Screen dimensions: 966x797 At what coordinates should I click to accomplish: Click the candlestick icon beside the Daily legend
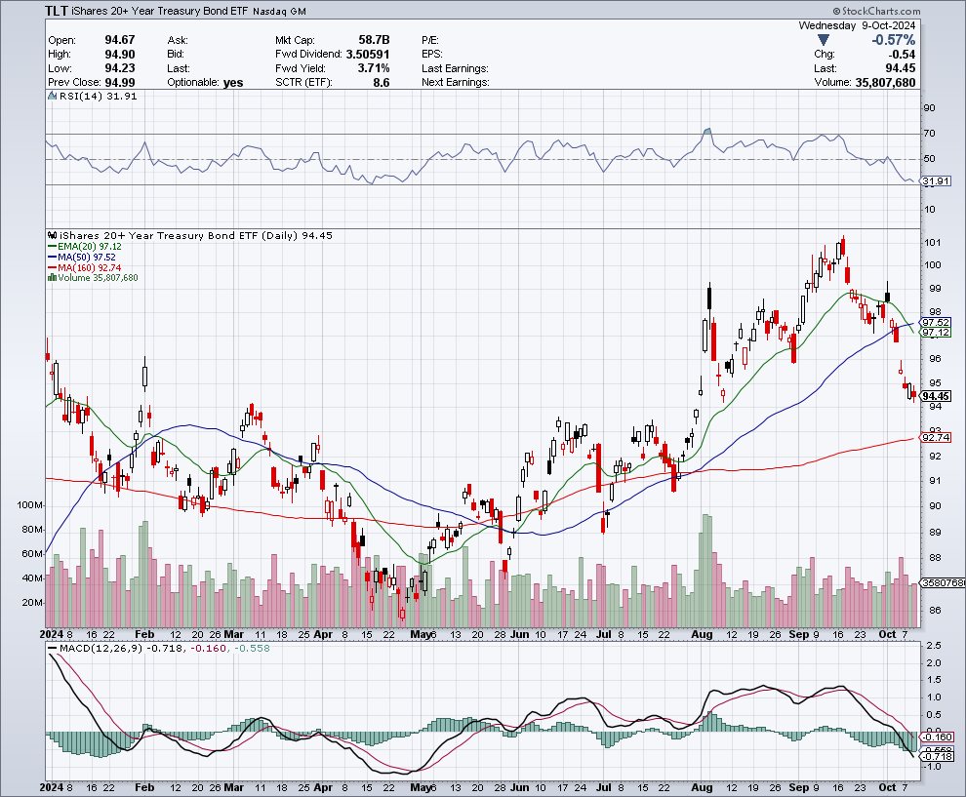pos(53,235)
